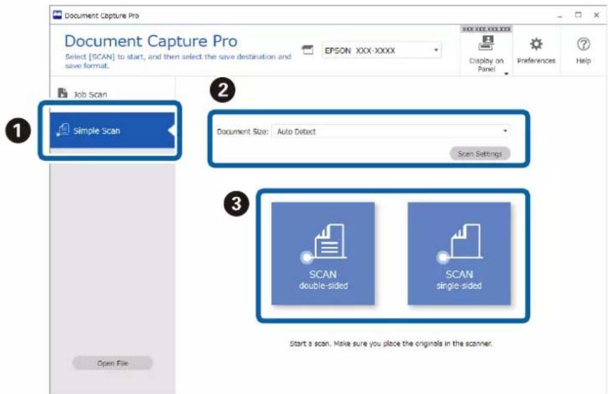Image resolution: width=608 pixels, height=394 pixels.
Task: Click the Open File button
Action: 113,363
